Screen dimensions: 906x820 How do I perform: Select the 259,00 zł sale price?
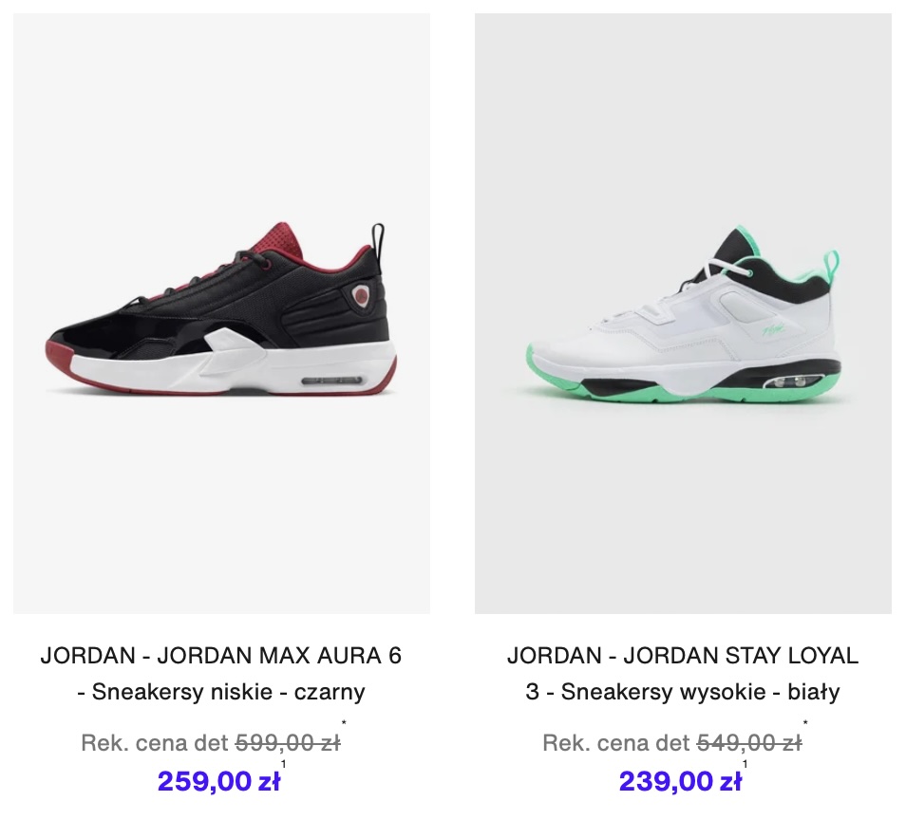click(x=218, y=781)
